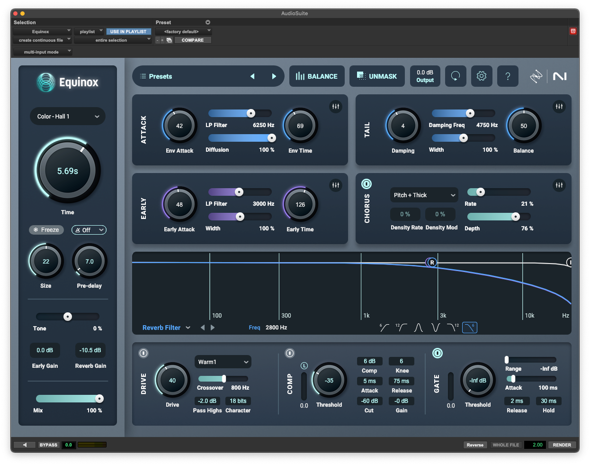Select the notch filter shape icon
The image size is (590, 465).
click(x=436, y=328)
